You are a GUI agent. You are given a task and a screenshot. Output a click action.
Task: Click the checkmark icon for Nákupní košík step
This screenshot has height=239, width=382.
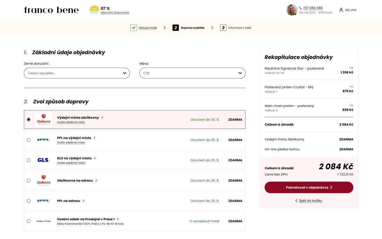(134, 28)
